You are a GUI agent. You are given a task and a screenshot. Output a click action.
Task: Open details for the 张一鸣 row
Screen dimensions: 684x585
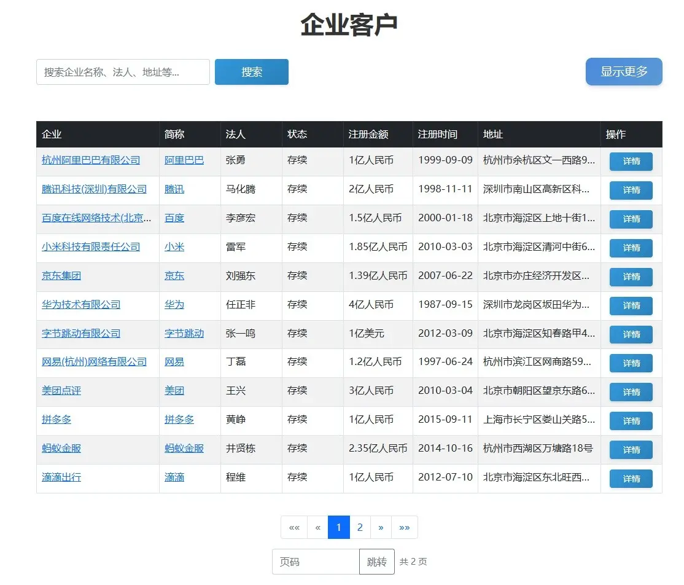click(x=631, y=334)
